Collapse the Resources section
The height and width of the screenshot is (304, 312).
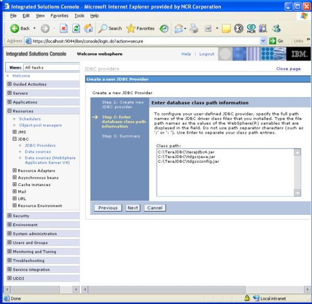click(9, 111)
